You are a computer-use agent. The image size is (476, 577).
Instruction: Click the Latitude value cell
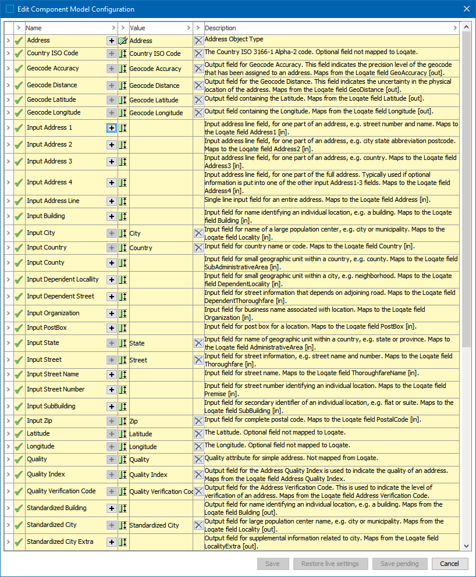(161, 434)
